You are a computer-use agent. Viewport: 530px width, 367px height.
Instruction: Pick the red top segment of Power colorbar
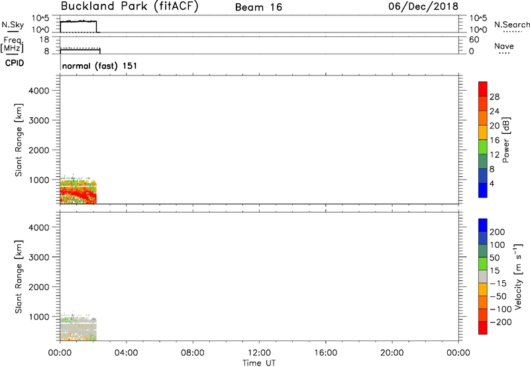tap(483, 89)
